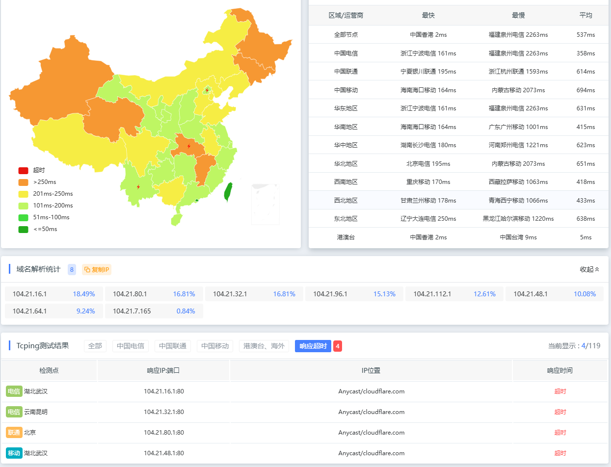The image size is (611, 467).
Task: Click IP entry 104.21.16.1 in resolution stats
Action: 54,294
